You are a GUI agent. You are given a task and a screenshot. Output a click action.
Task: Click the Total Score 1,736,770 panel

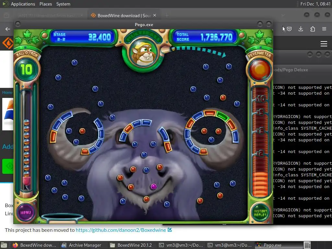coord(205,37)
